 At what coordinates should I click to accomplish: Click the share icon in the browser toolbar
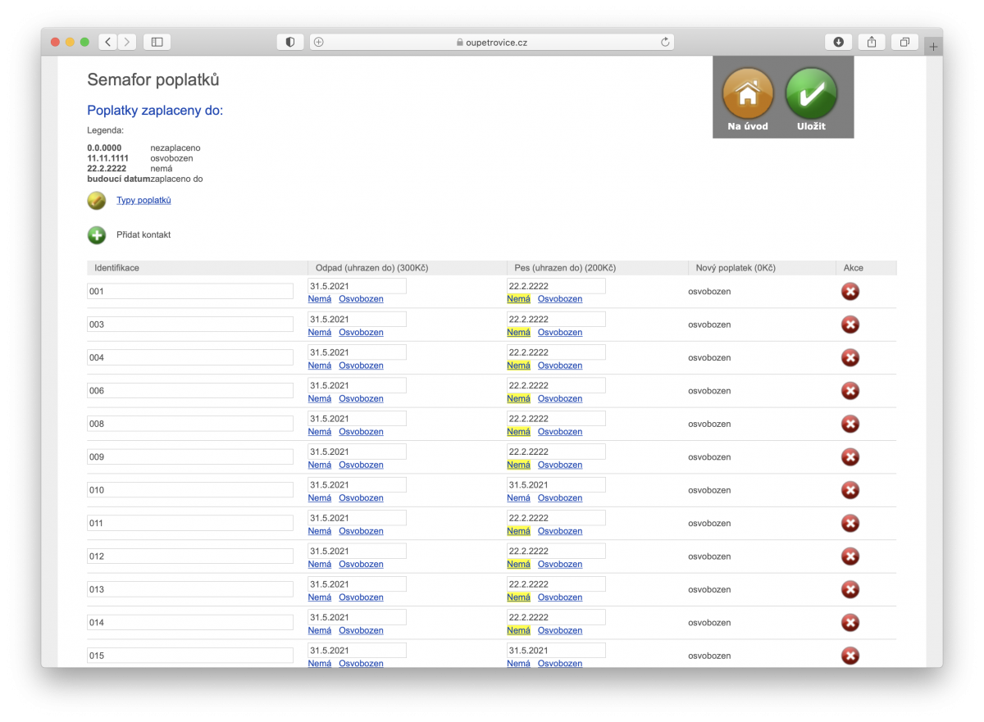point(871,41)
